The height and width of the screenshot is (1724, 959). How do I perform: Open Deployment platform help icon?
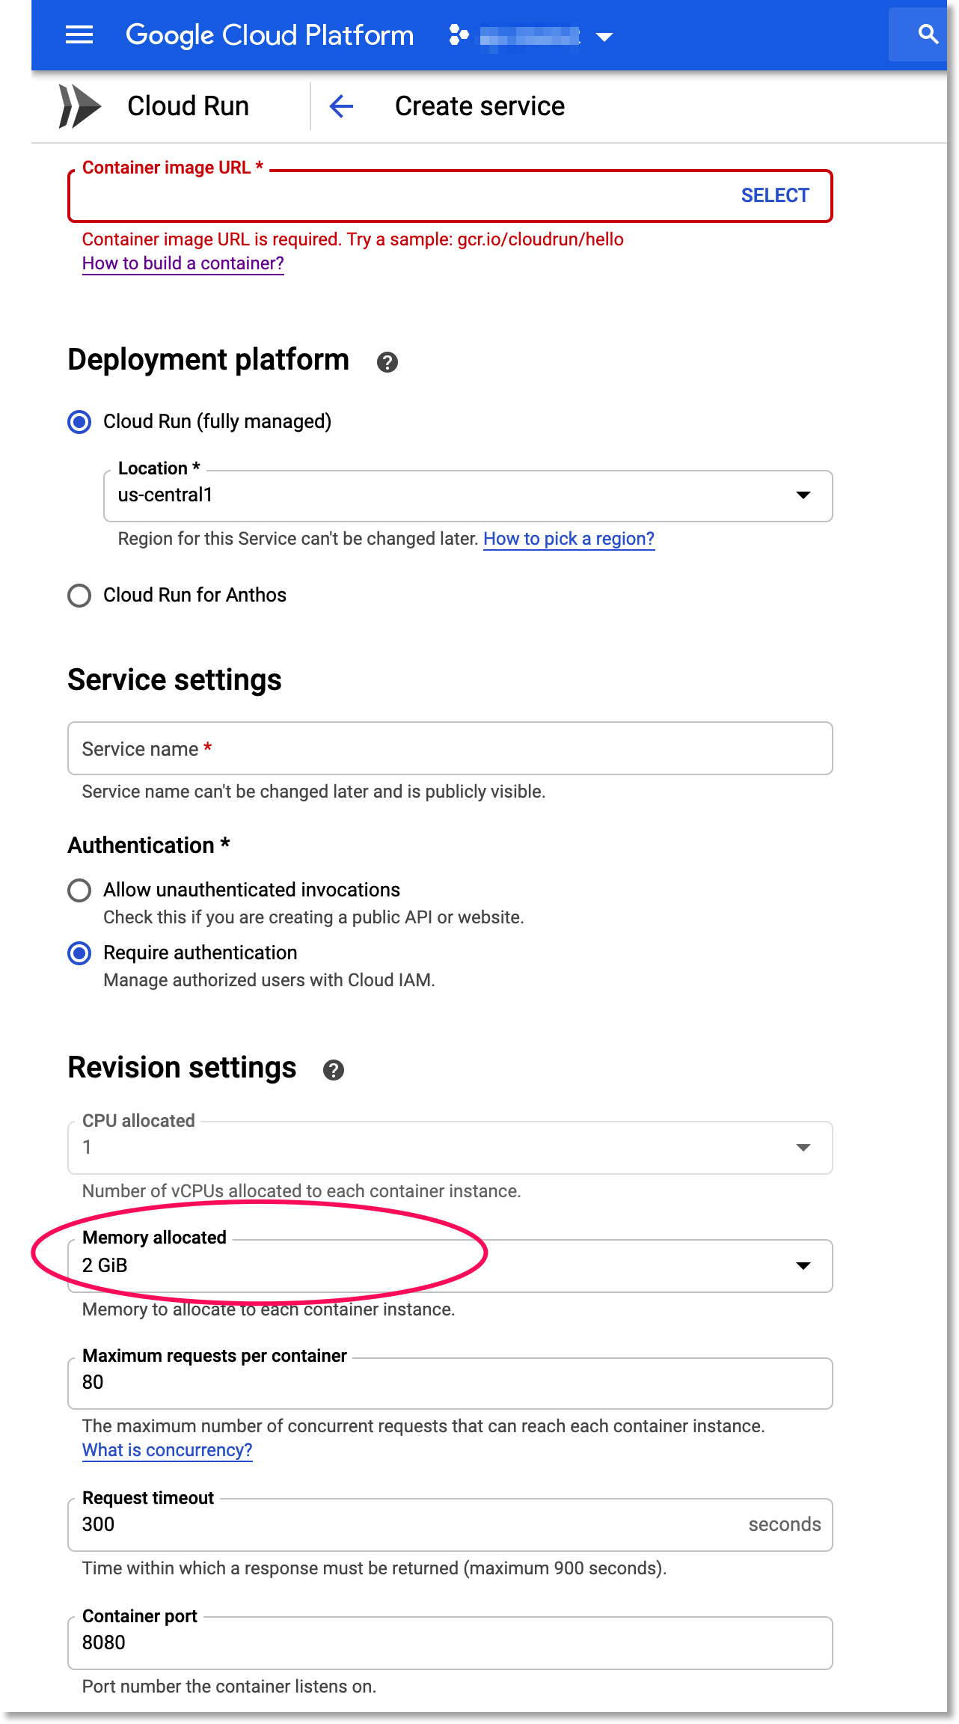click(387, 362)
